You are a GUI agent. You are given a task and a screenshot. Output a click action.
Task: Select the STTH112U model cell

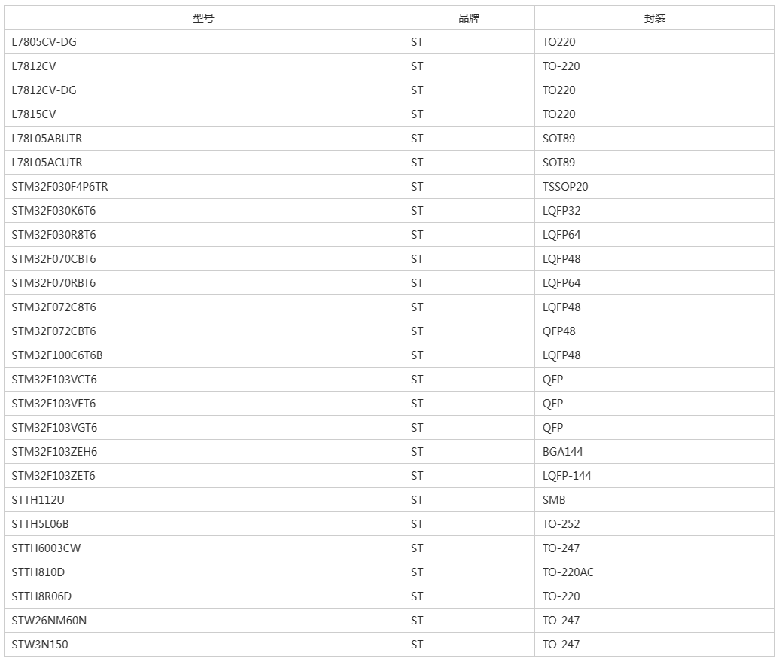tap(203, 500)
